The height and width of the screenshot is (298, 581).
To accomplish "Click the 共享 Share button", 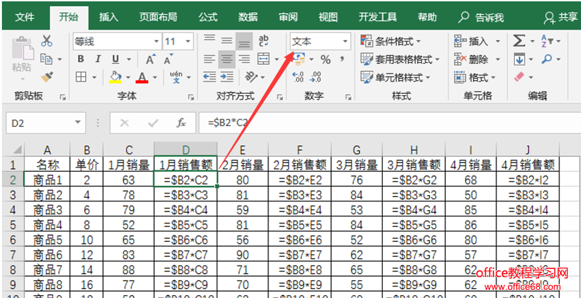I will click(x=561, y=17).
